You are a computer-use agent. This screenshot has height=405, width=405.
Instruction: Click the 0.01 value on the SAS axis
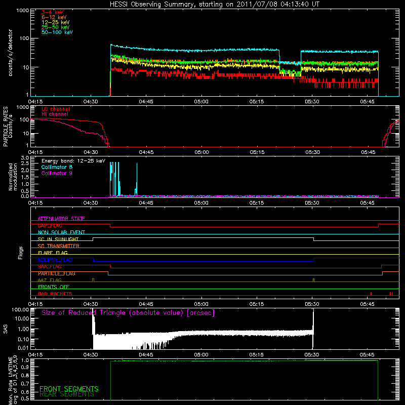tap(23, 348)
